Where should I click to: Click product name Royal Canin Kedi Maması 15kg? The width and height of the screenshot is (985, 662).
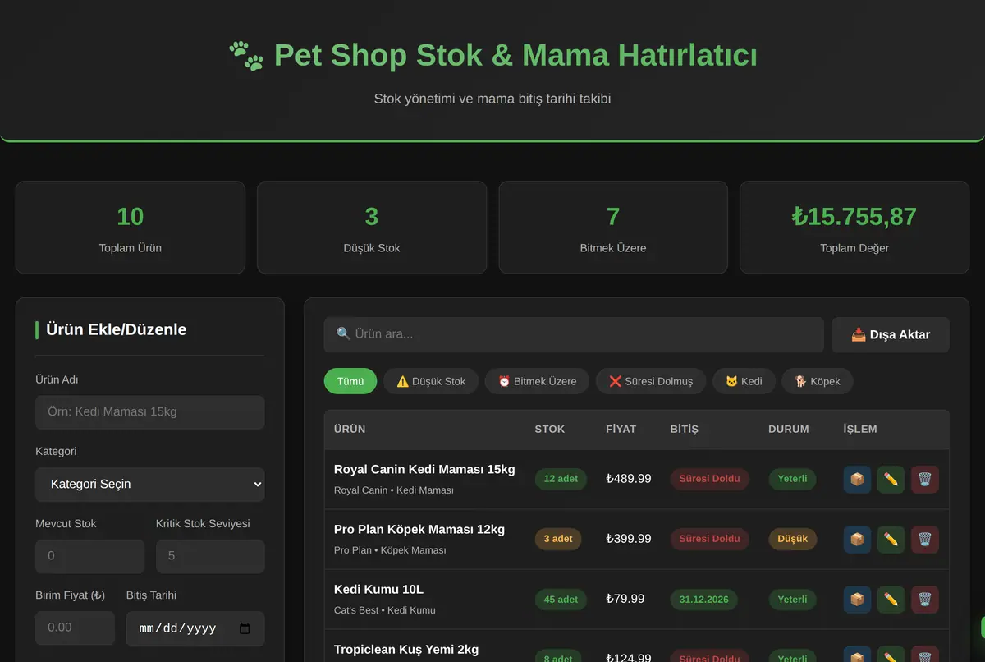[x=424, y=470]
